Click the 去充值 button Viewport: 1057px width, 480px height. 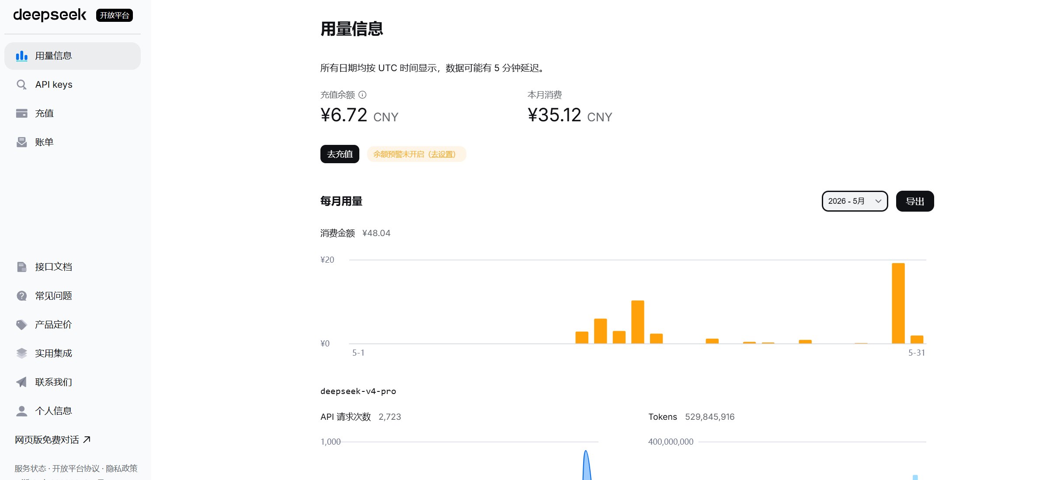tap(340, 154)
